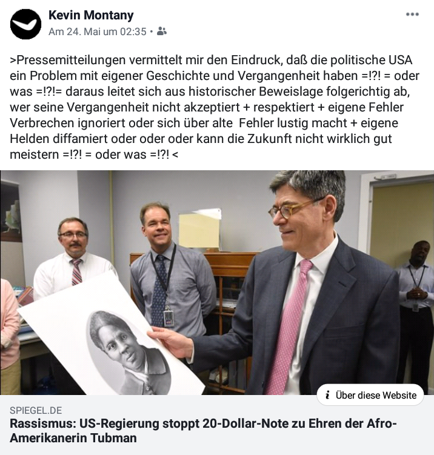Click the yellow paper on the wall
The image size is (434, 455).
click(x=199, y=229)
